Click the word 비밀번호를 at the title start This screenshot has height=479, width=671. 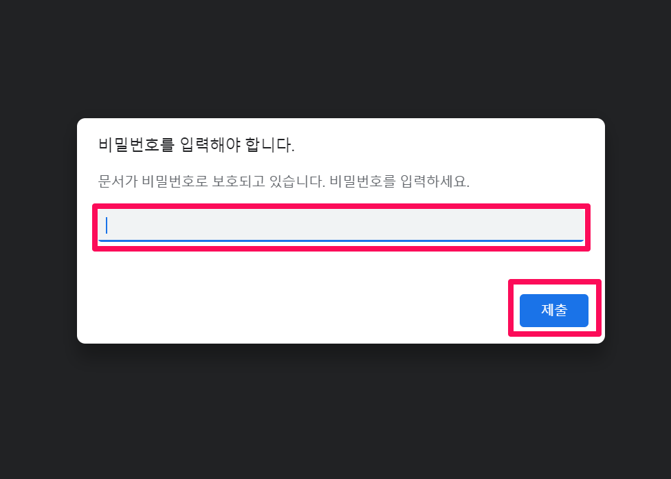click(136, 144)
